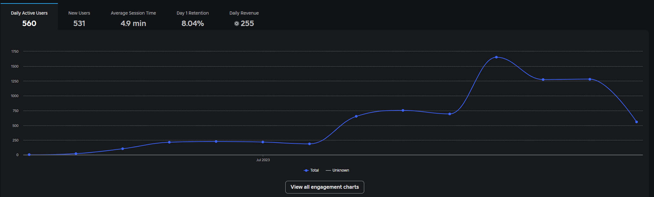
Task: Click the Robux icon beside 255
Action: pos(237,23)
